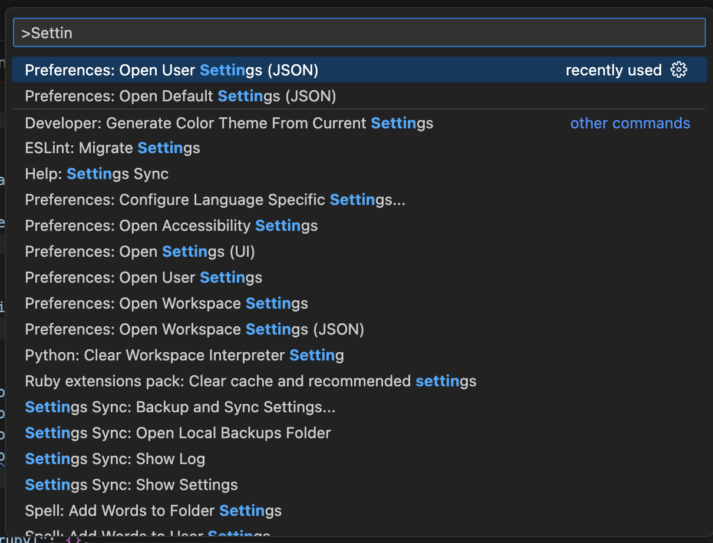
Task: Run Python: Clear Workspace Interpreter Setting
Action: click(x=184, y=355)
